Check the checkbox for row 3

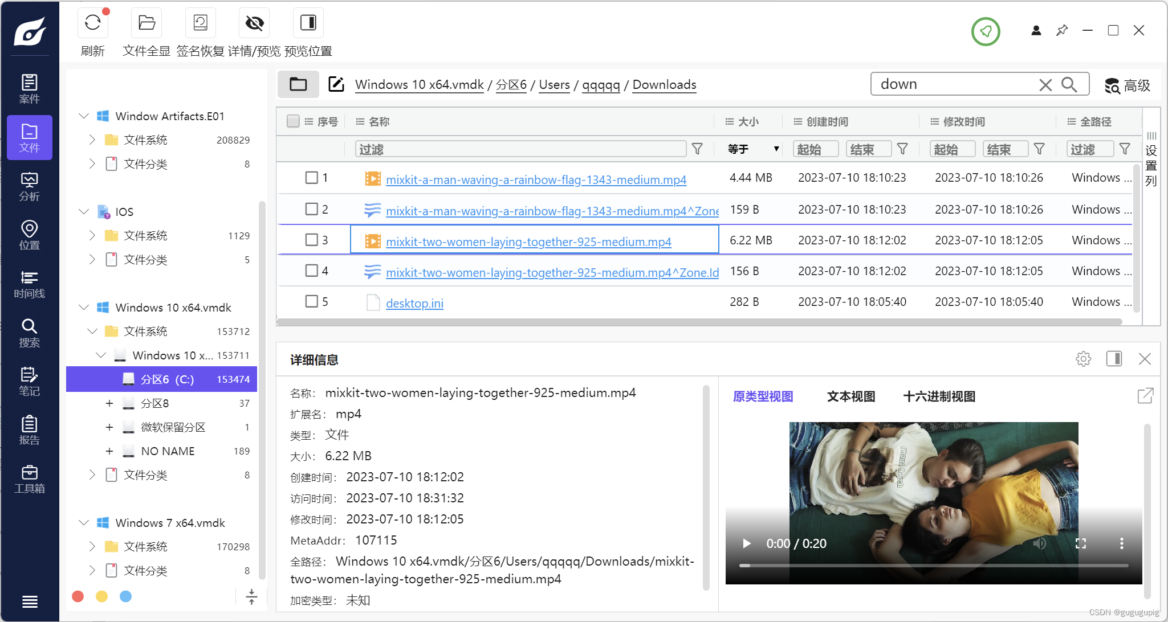point(311,240)
